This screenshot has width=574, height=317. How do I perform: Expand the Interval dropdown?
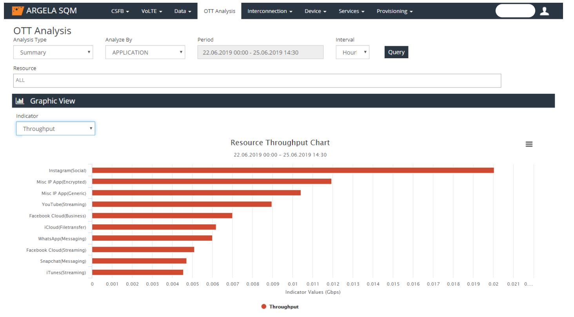pyautogui.click(x=352, y=52)
